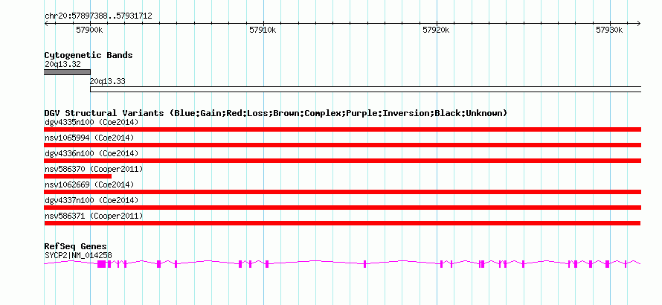
Task: Click the right arrowhead of the ruler
Action: click(x=639, y=23)
